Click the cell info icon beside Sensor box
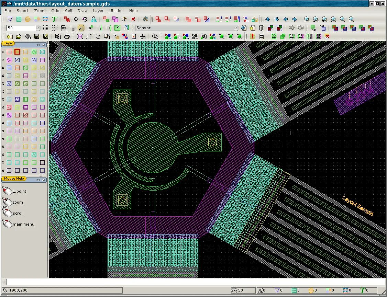 pyautogui.click(x=244, y=28)
